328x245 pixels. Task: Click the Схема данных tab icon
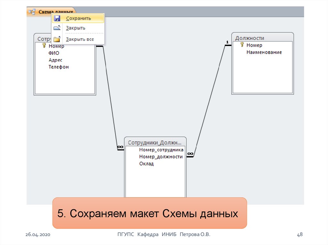point(32,12)
